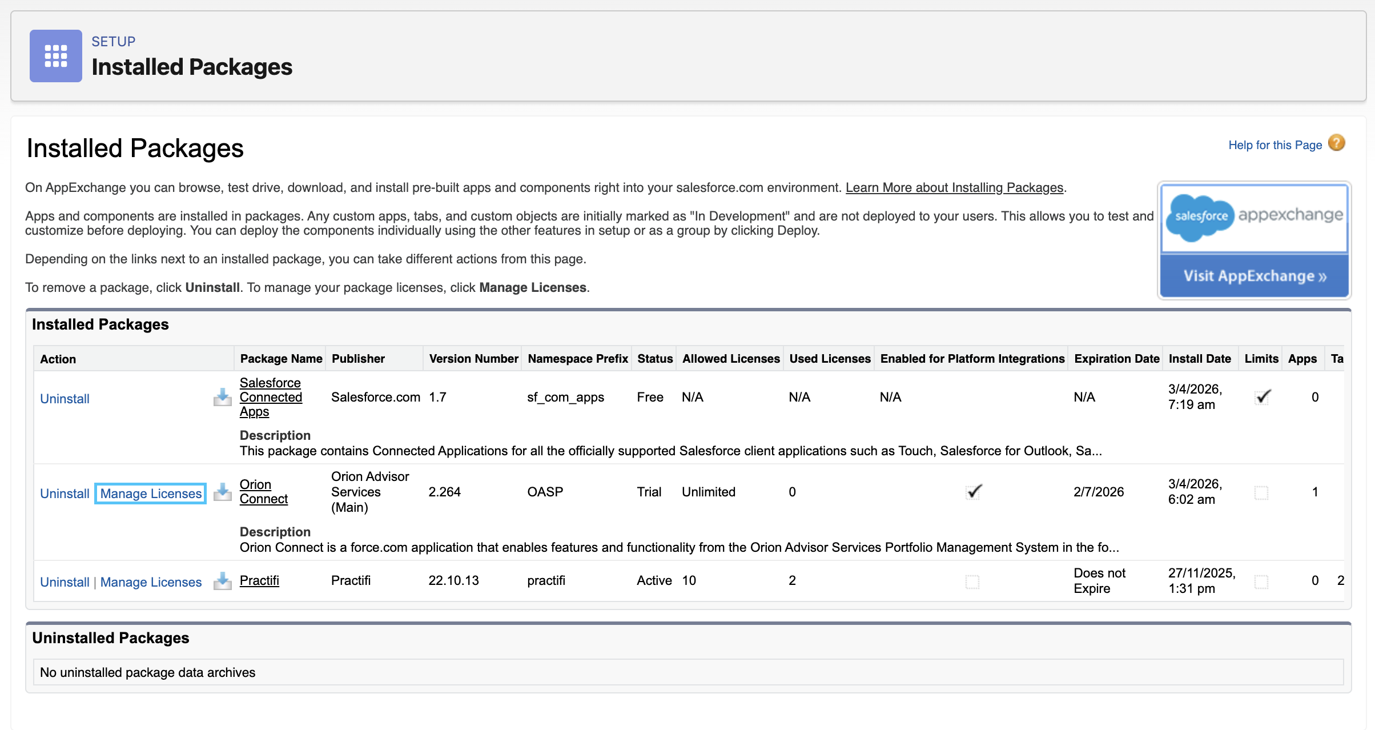Click the download icon beside Practifi
1375x730 pixels.
[x=222, y=581]
